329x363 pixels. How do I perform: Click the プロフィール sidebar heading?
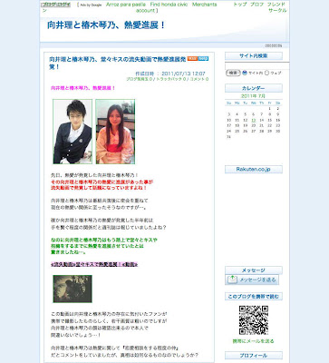[x=254, y=356]
